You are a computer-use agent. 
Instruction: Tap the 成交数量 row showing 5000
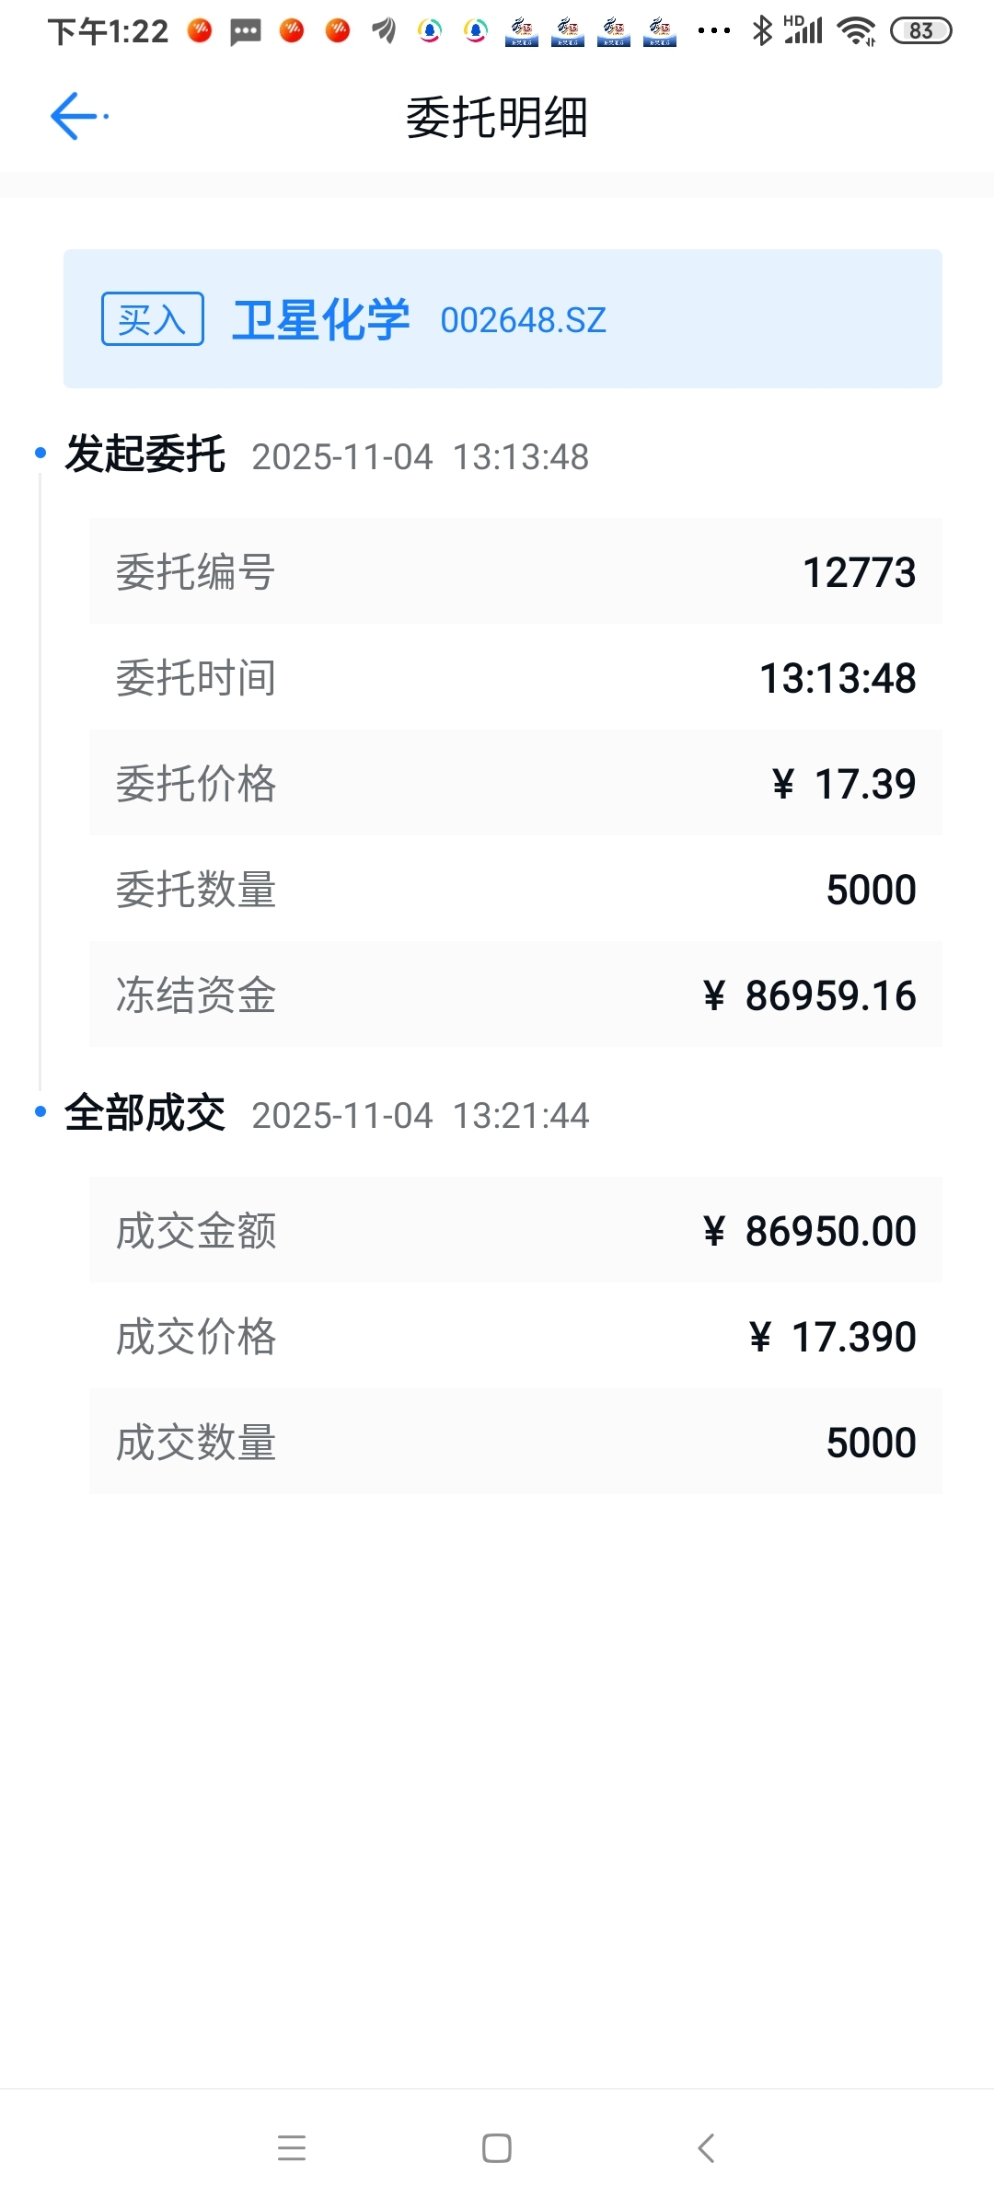coord(515,1442)
